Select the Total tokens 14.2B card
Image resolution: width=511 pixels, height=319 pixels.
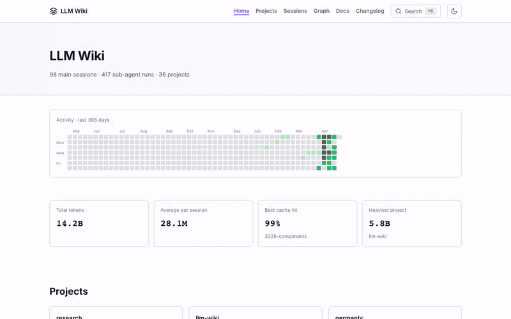click(x=99, y=223)
